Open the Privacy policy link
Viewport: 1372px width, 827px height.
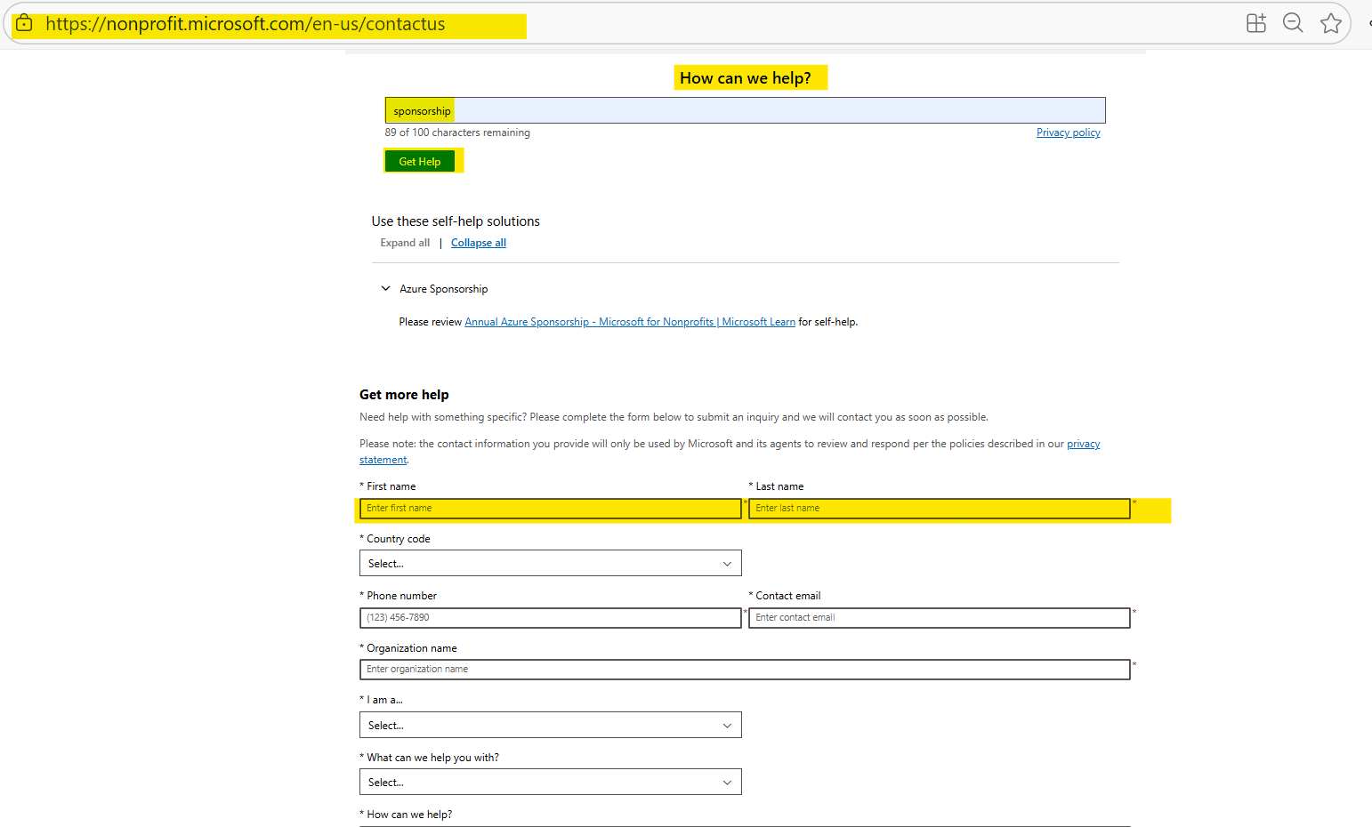[x=1068, y=132]
